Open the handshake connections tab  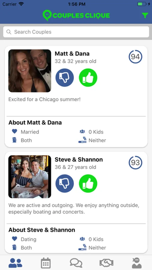106,263
